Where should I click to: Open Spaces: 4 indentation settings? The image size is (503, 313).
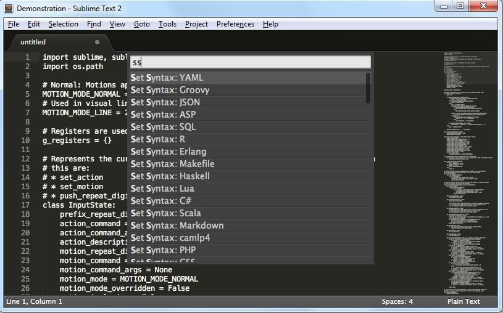[397, 301]
